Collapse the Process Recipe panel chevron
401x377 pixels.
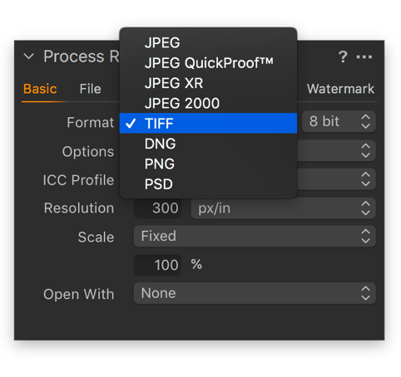tap(29, 56)
